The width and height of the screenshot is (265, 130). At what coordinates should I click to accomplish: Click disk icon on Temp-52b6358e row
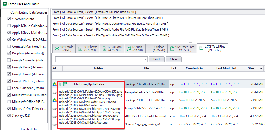(54, 109)
